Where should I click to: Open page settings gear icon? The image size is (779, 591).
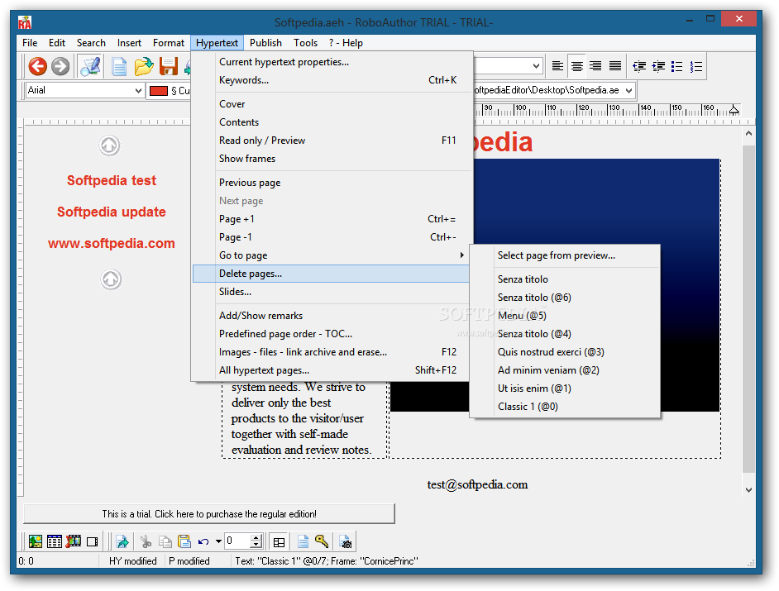click(346, 541)
